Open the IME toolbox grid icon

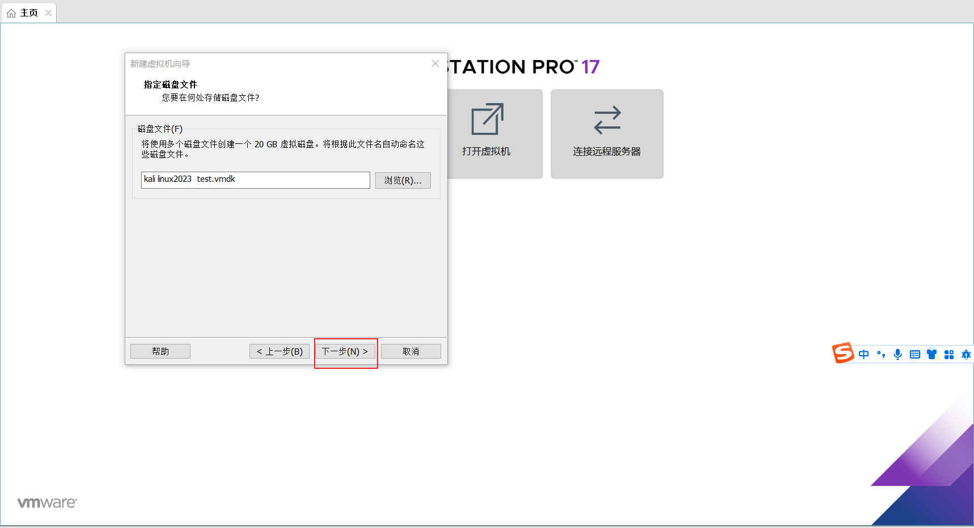(x=949, y=355)
